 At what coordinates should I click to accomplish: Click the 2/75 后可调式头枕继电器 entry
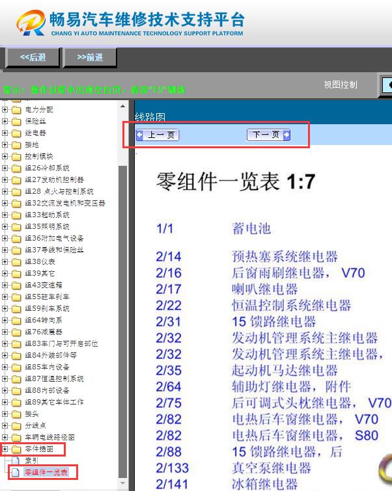pyautogui.click(x=273, y=403)
